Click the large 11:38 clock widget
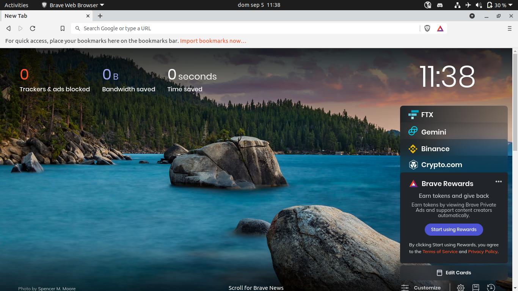The height and width of the screenshot is (291, 518). pyautogui.click(x=447, y=77)
